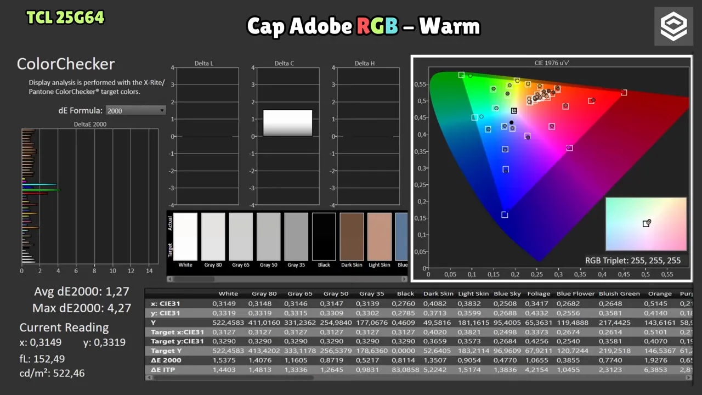Select the Gray 65 swatch
702x395 pixels.
[241, 236]
